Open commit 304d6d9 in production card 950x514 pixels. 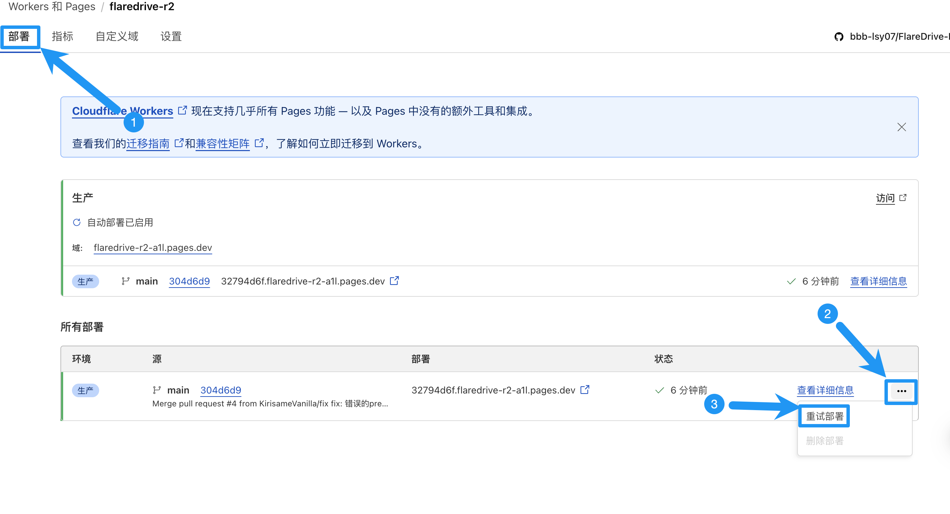189,281
